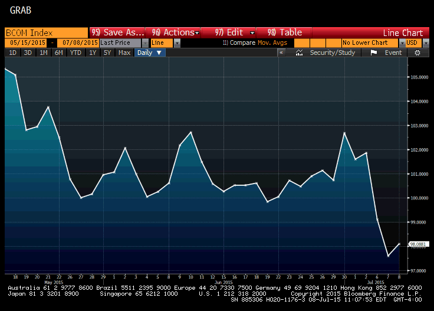Click the 98) Table button
This screenshot has height=311, width=434.
(285, 32)
